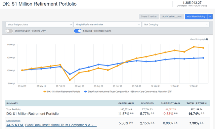The image size is (215, 129).
Task: Open the AOK.NYSE benchmark link
Action: pos(15,125)
